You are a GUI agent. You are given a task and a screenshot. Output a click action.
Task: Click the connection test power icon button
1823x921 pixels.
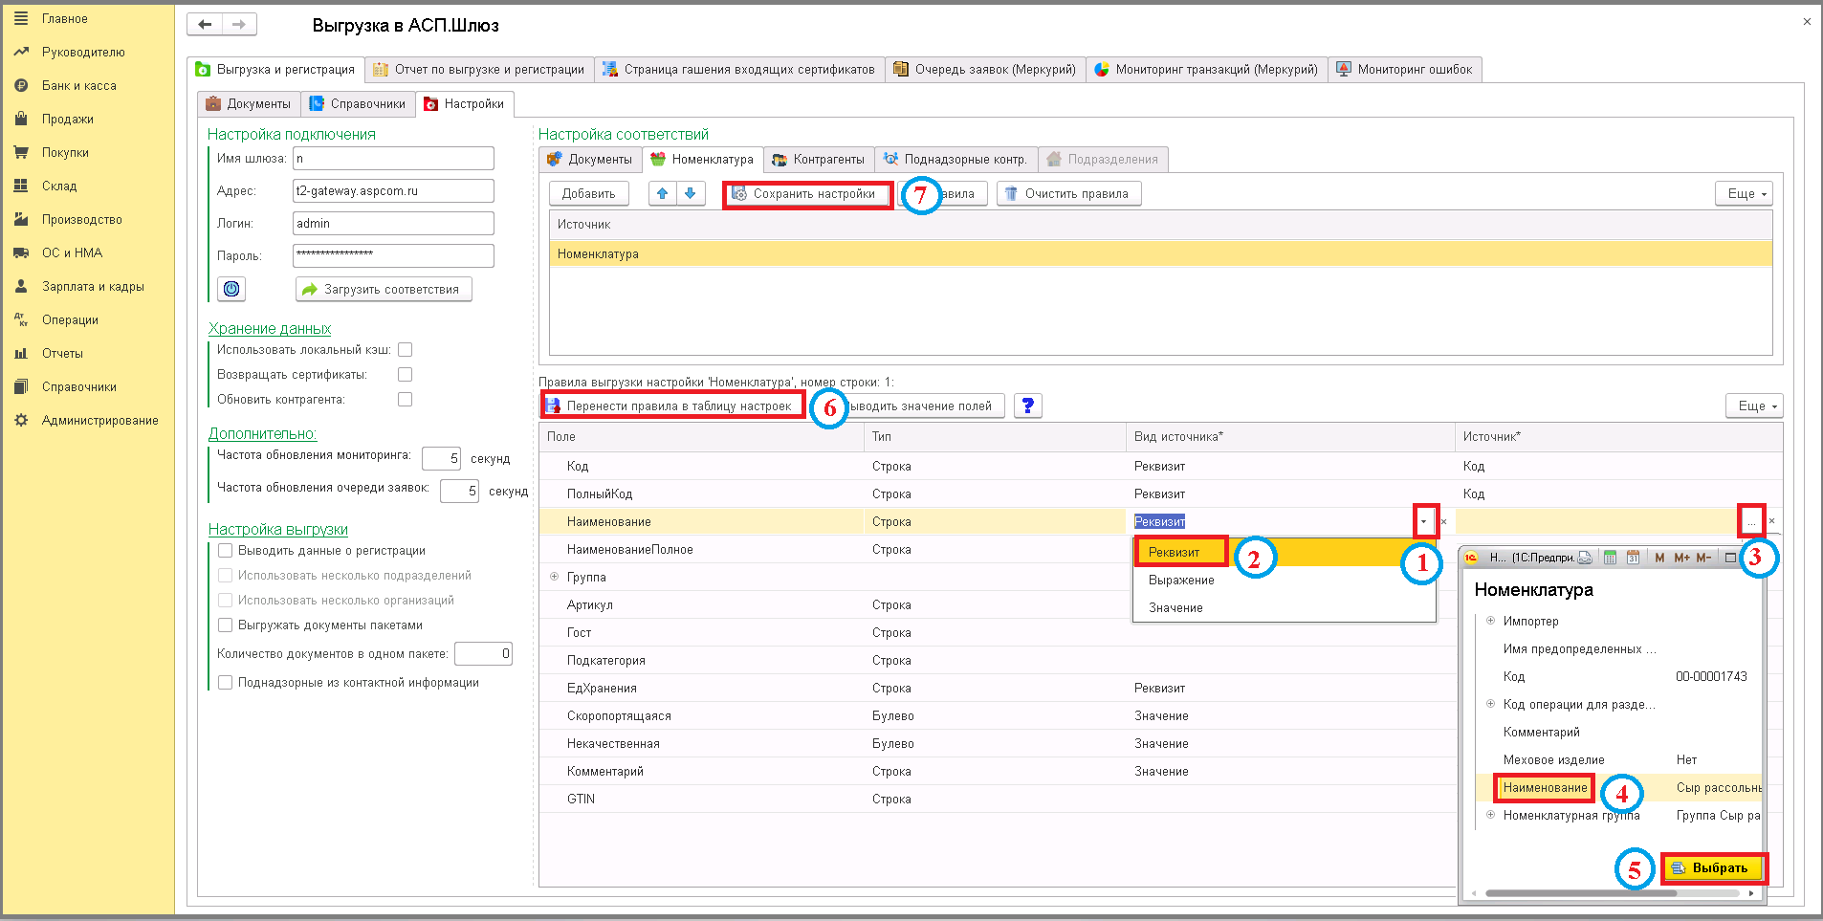[231, 289]
